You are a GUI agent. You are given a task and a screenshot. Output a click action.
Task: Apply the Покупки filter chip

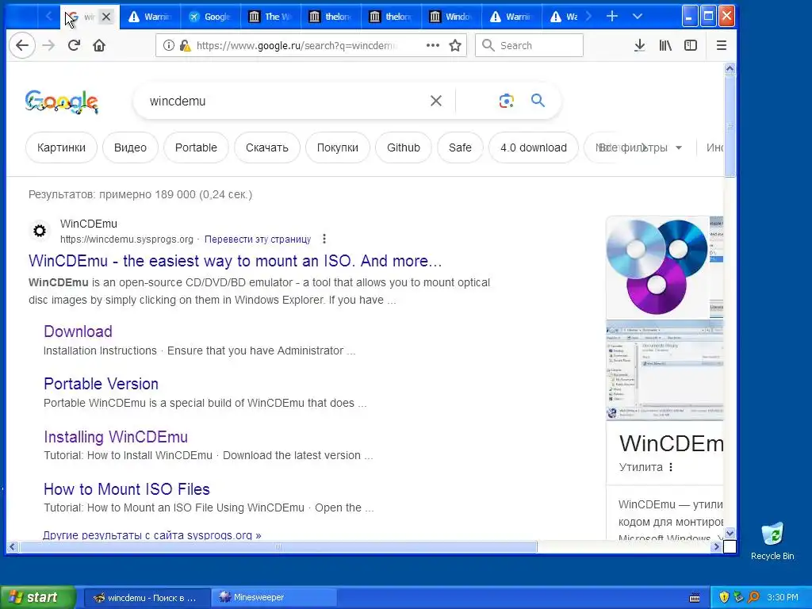[338, 147]
